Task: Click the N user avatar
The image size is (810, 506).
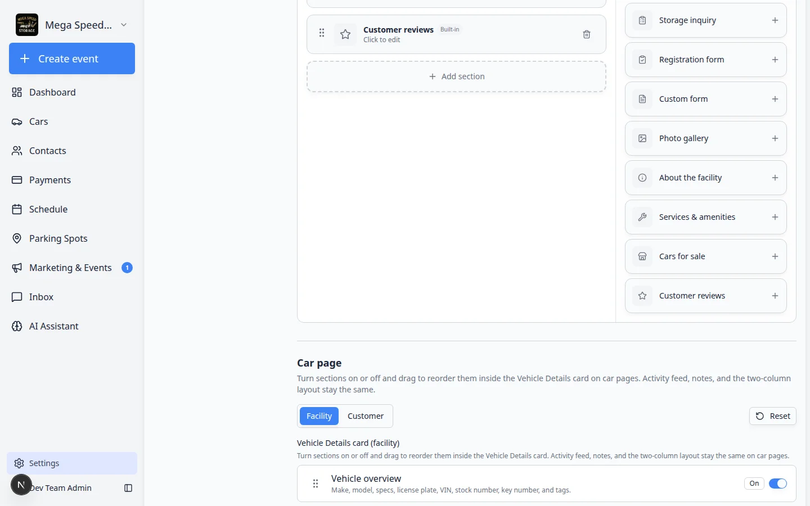Action: click(21, 485)
